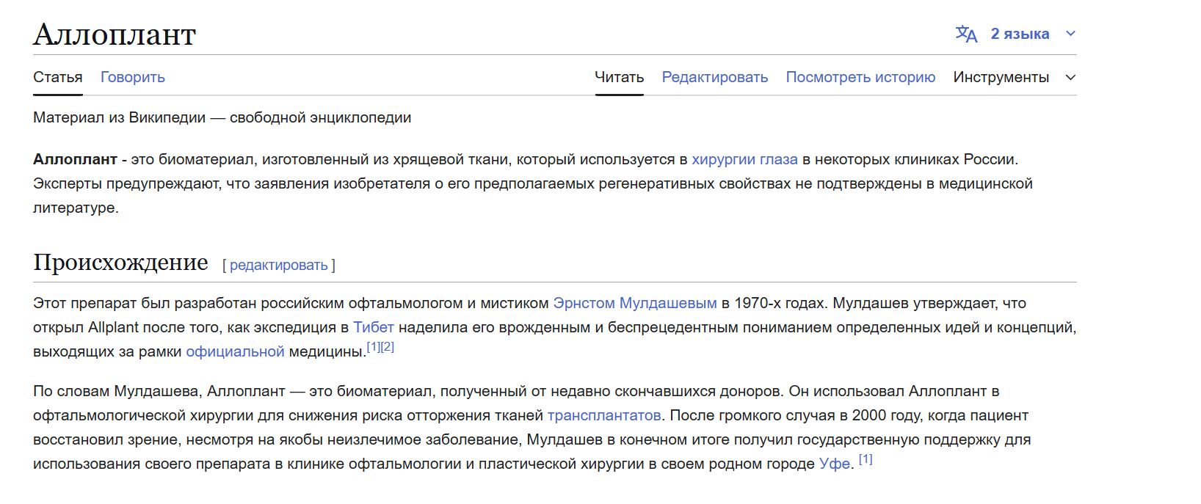
Task: Select the Читать tab
Action: click(x=619, y=77)
